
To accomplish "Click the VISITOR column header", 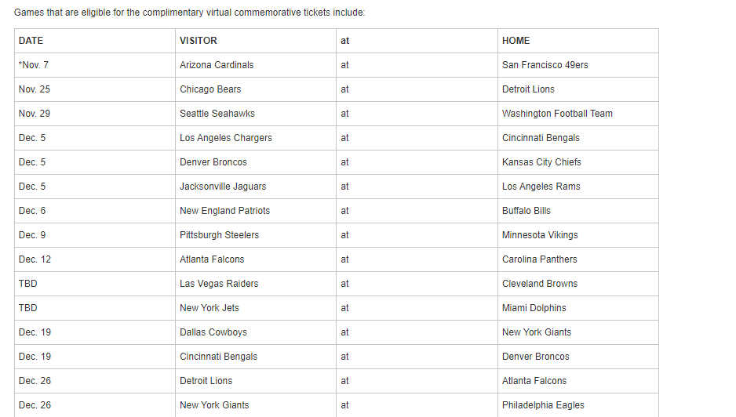I will pyautogui.click(x=256, y=41).
